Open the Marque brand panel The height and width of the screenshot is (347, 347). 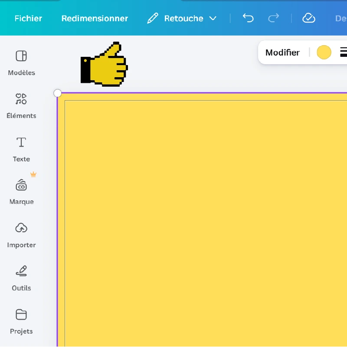[21, 192]
